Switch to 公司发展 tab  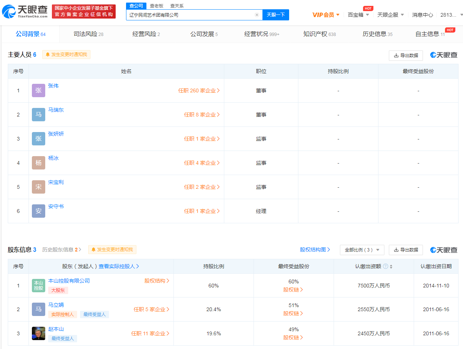(x=204, y=34)
